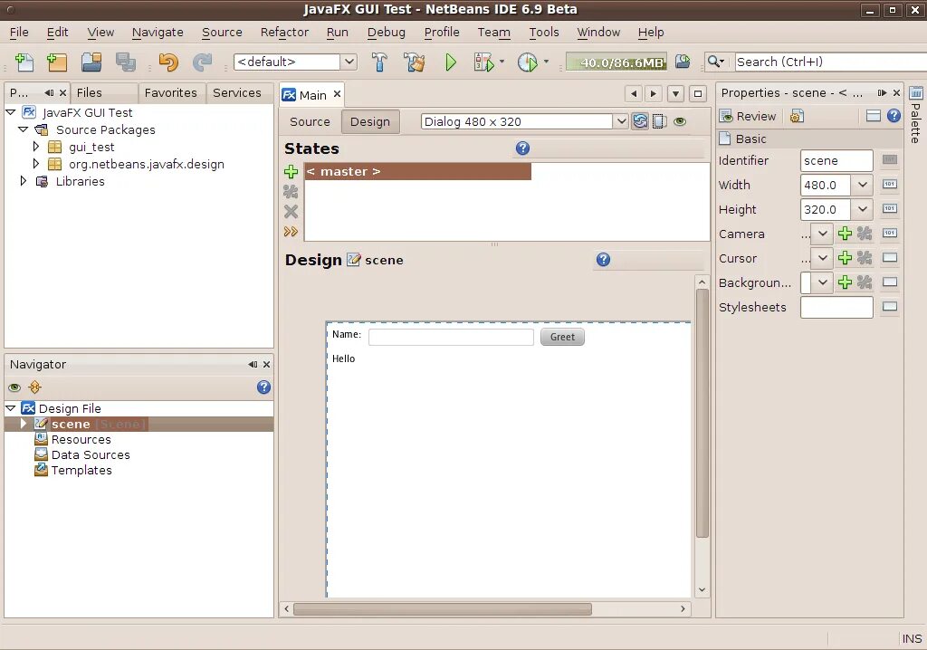Add Camera value with green plus
This screenshot has height=650, width=927.
point(845,234)
